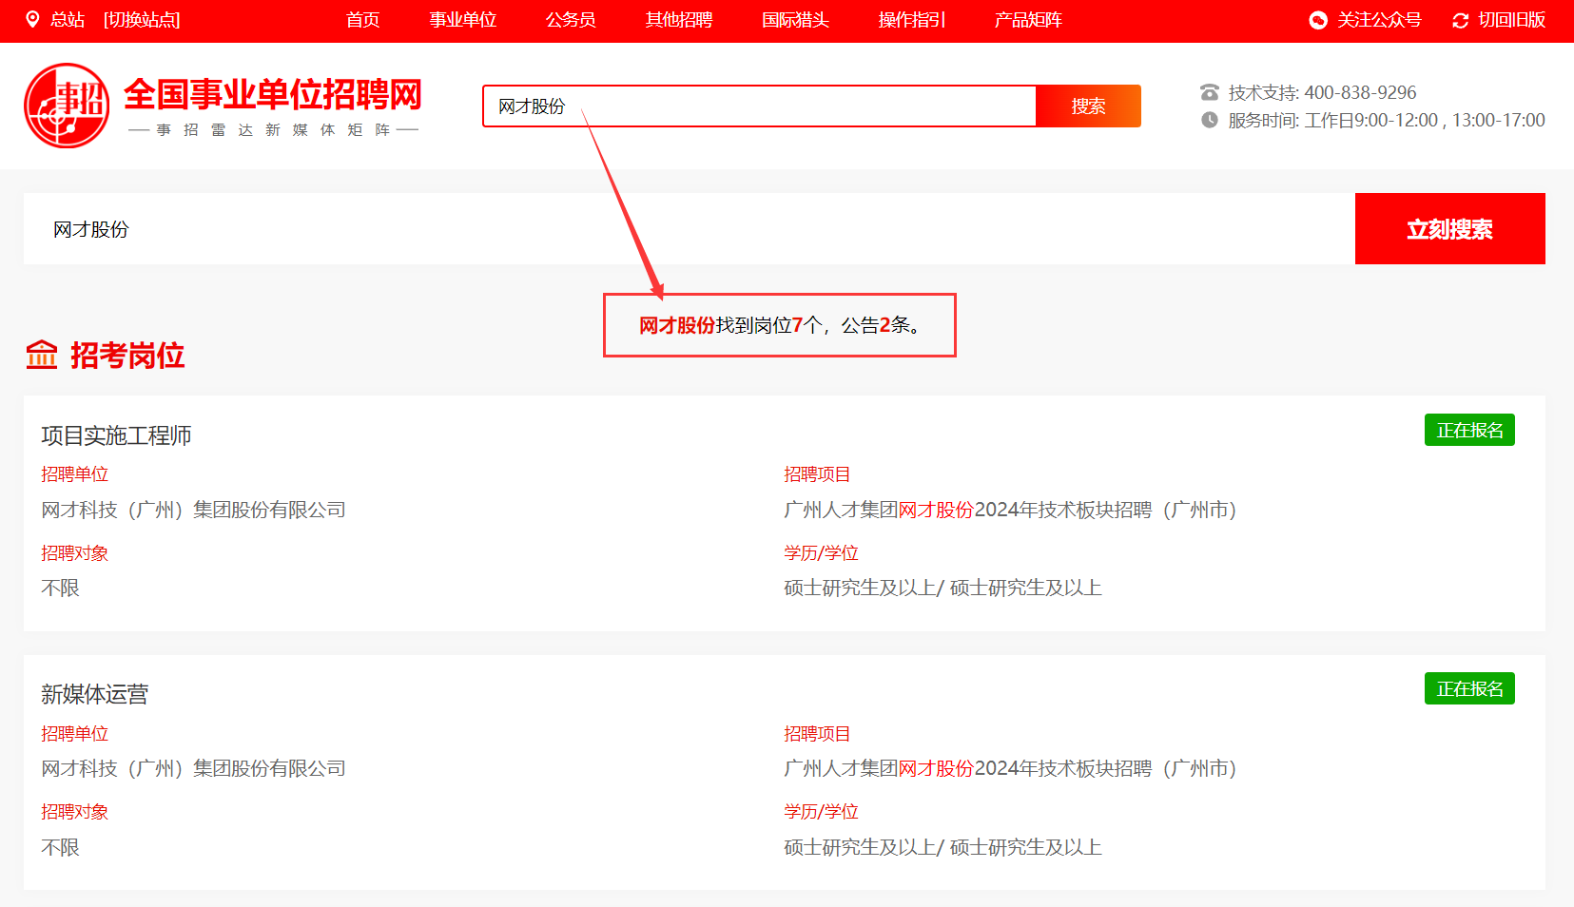Open the 国际猎头 menu item
The width and height of the screenshot is (1574, 907).
(x=795, y=20)
